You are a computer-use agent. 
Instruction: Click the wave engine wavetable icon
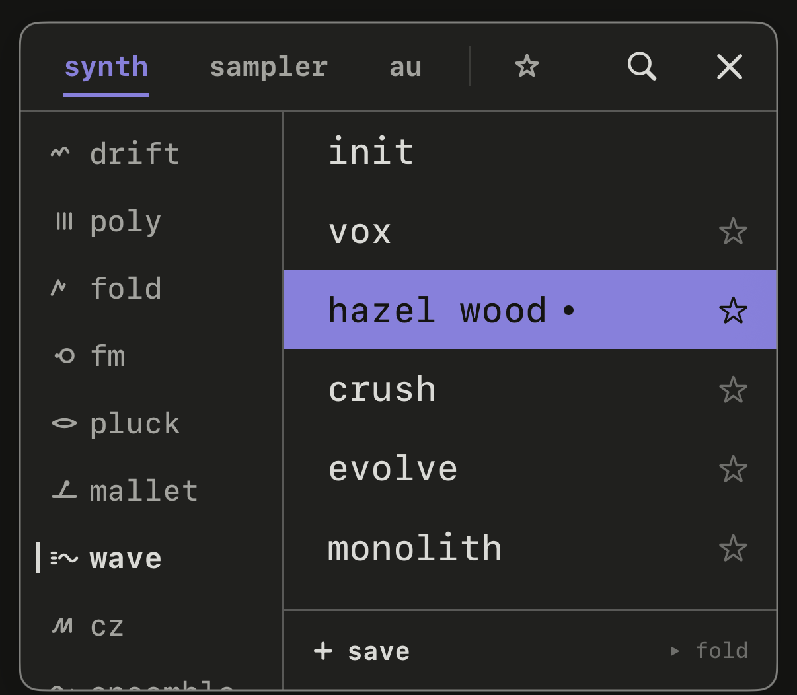pyautogui.click(x=64, y=559)
